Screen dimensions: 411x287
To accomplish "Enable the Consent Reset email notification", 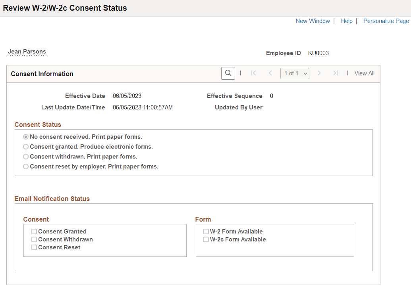I will pos(34,247).
